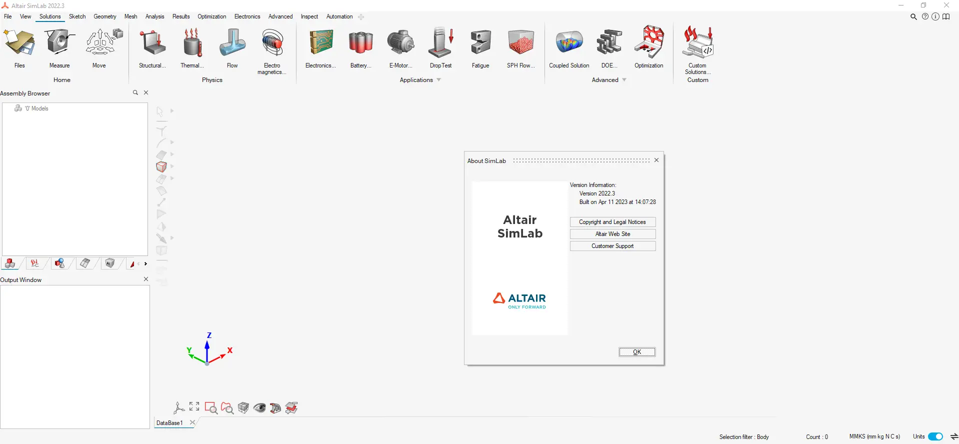Switch to the Analysis ribbon tab
The width and height of the screenshot is (959, 444).
pyautogui.click(x=155, y=16)
